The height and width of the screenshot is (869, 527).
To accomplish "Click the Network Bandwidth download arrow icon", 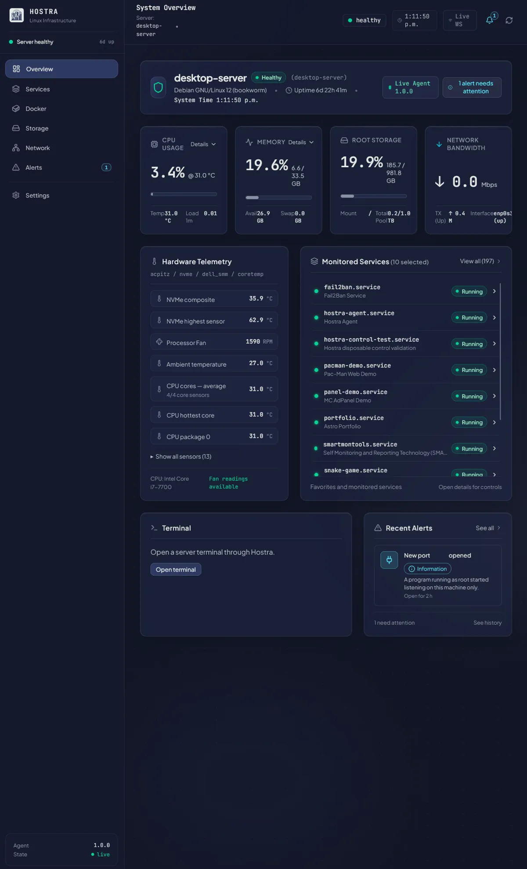I will (x=439, y=144).
